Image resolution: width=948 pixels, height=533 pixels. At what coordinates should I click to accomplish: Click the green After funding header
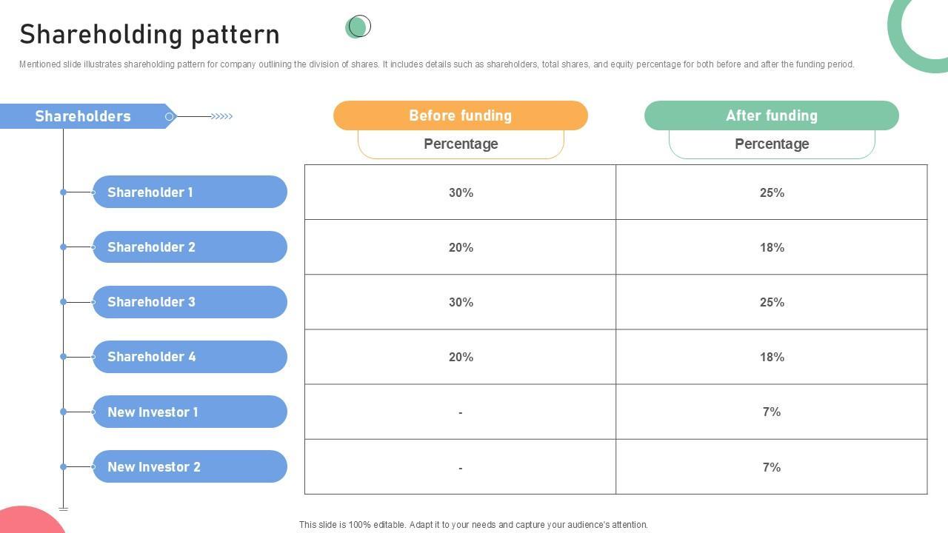pos(771,115)
